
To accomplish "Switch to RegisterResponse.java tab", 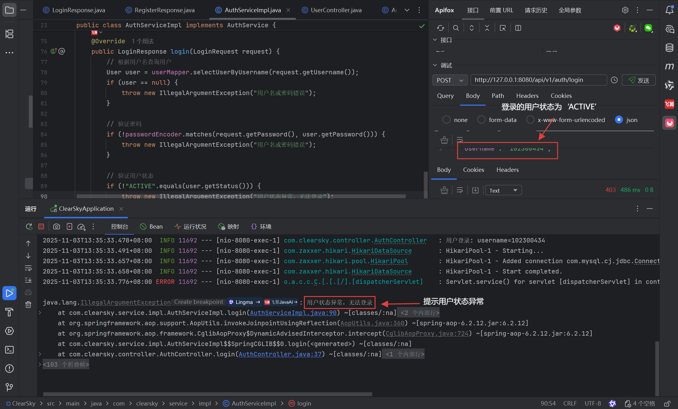I will 160,10.
